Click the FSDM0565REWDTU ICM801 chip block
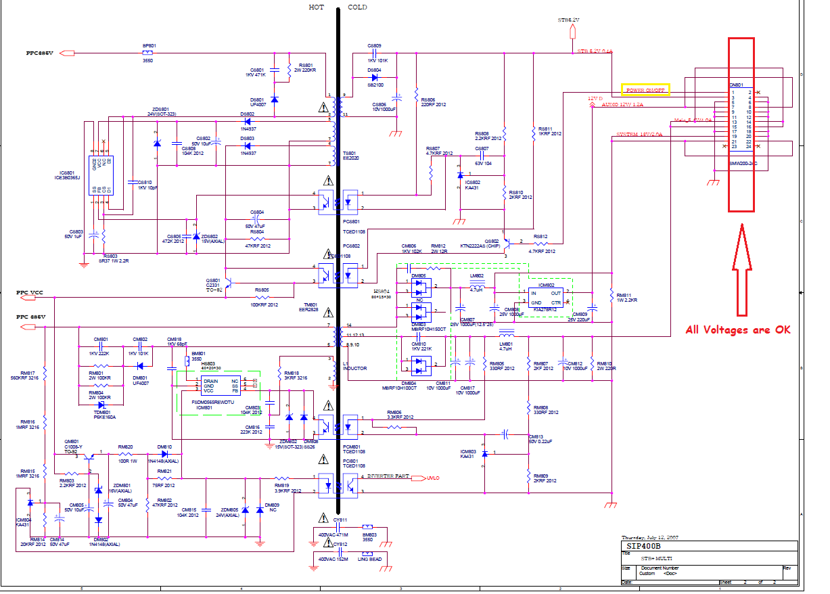830x594 pixels. (x=221, y=385)
